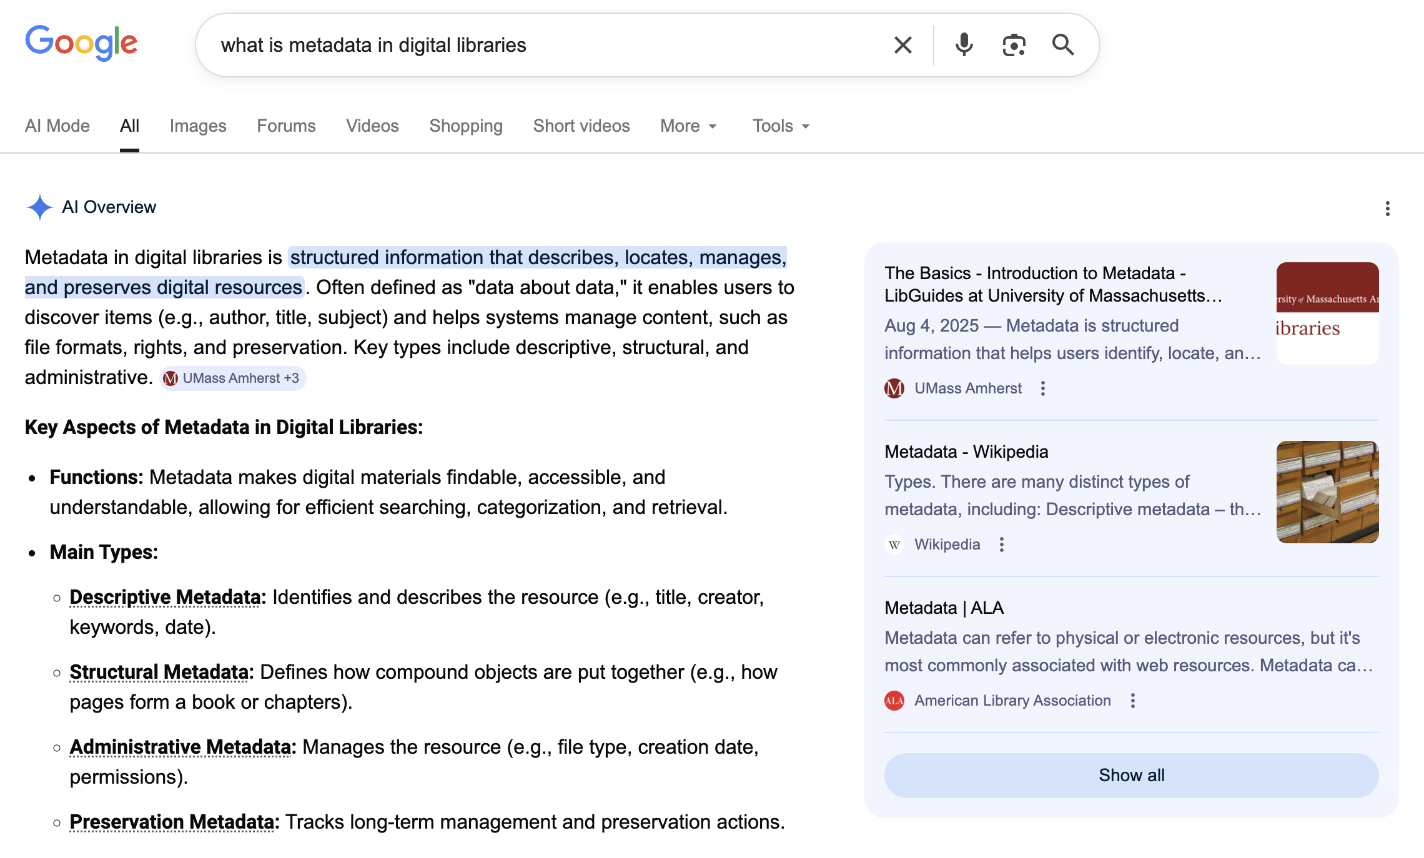Expand the More search filters dropdown
This screenshot has height=858, width=1424.
click(x=688, y=126)
